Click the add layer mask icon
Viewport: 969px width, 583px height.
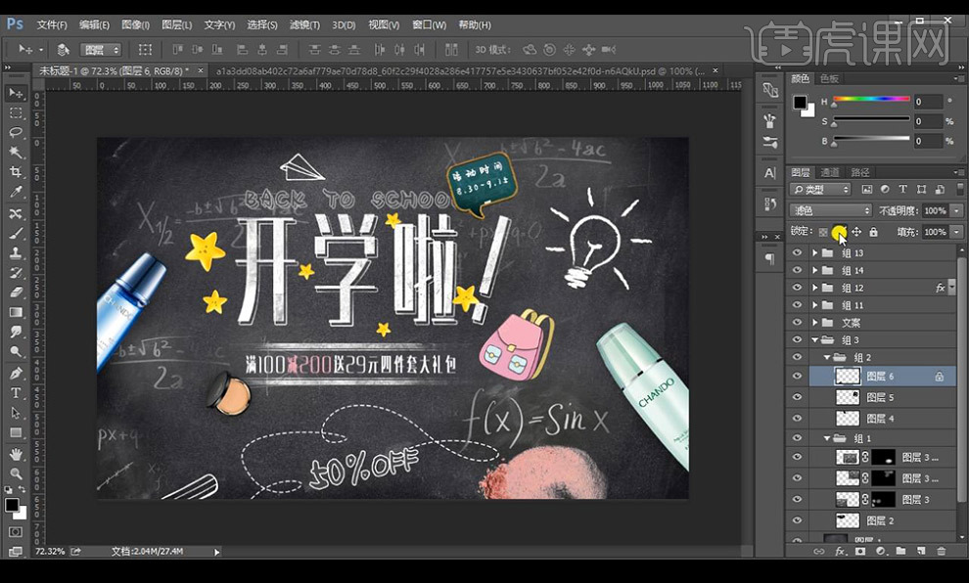(860, 551)
